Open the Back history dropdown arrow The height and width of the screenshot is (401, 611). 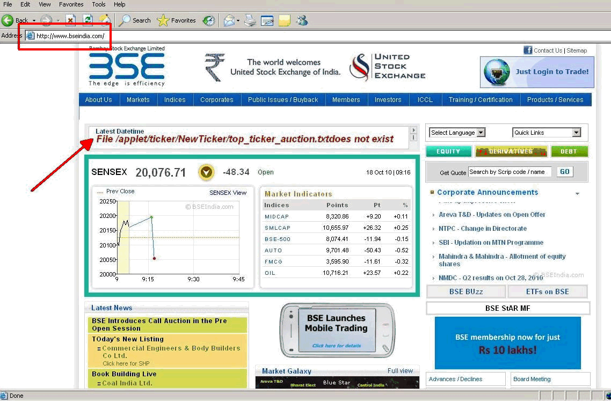34,20
